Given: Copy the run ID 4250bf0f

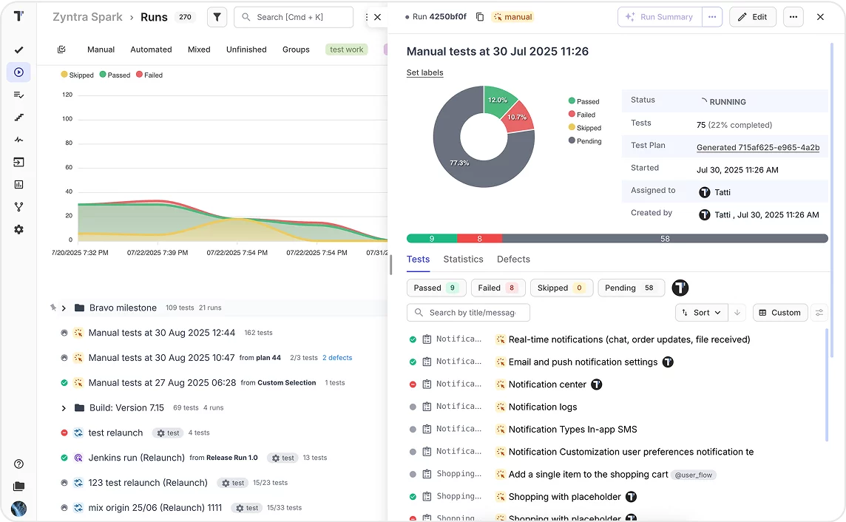Looking at the screenshot, I should point(480,17).
